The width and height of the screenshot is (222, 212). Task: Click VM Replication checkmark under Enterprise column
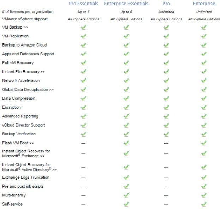[x=204, y=36]
